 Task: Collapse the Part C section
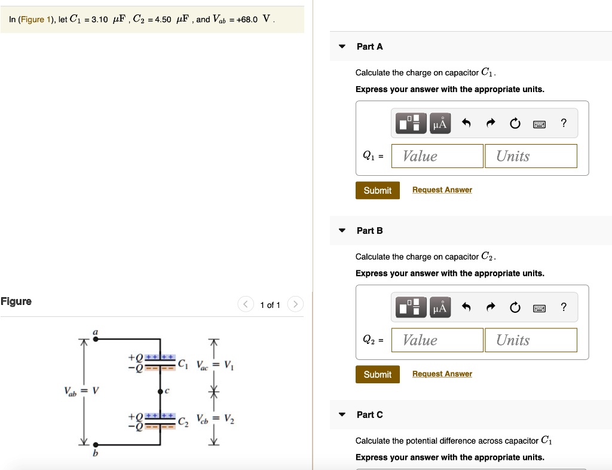click(x=342, y=414)
